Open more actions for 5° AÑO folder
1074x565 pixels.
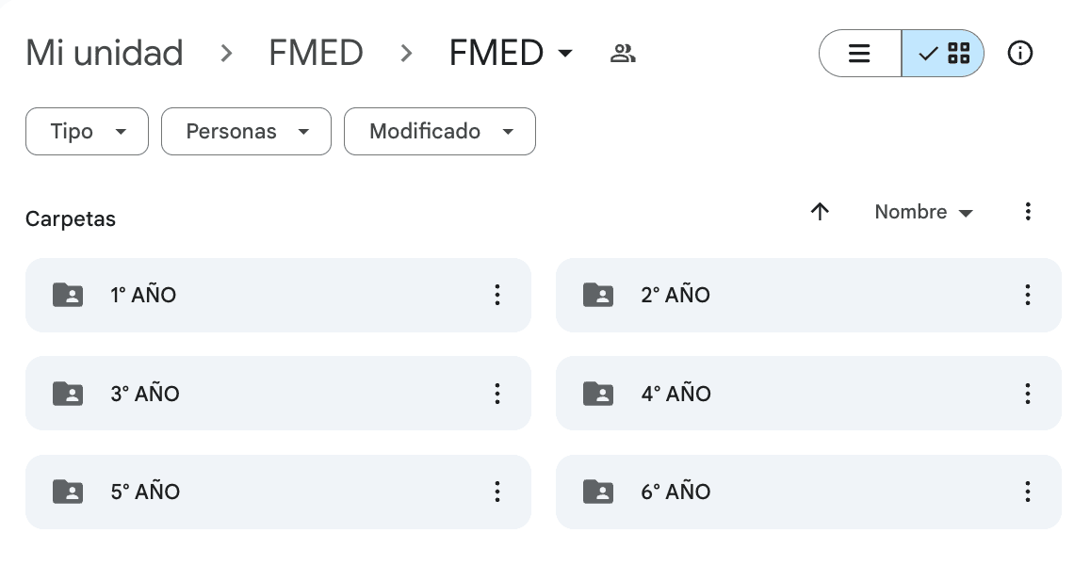pyautogui.click(x=497, y=492)
